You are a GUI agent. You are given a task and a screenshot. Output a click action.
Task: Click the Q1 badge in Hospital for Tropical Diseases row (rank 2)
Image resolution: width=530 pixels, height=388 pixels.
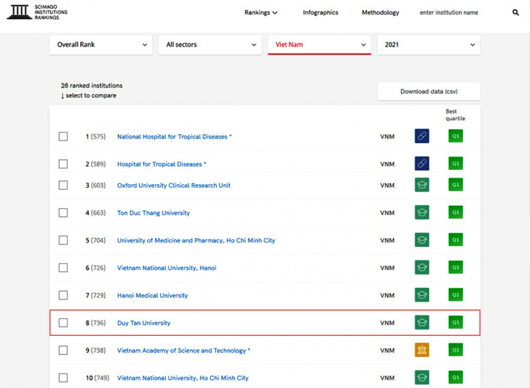point(456,163)
